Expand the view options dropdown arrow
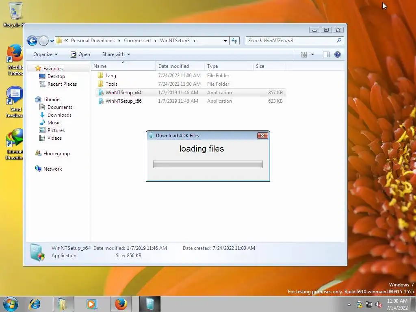416x312 pixels. pyautogui.click(x=312, y=55)
